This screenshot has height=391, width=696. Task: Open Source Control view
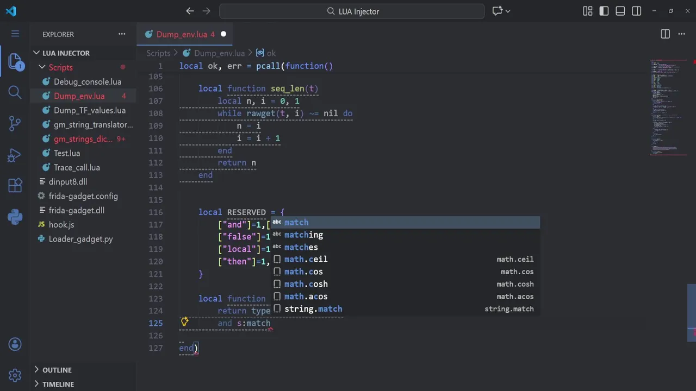(15, 123)
